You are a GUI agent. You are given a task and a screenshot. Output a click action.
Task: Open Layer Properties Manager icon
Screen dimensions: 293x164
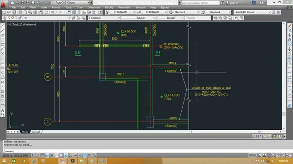[x=4, y=18]
